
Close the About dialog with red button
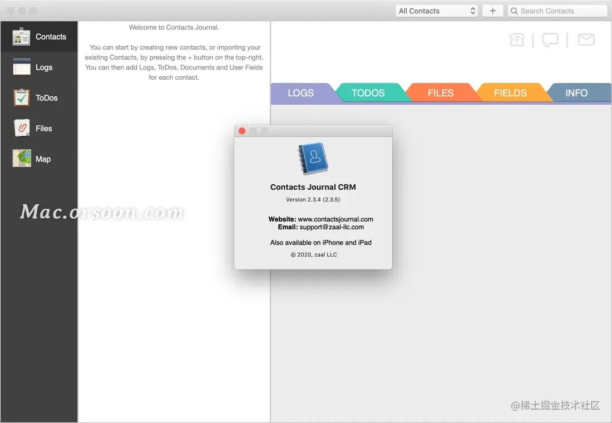(x=242, y=131)
